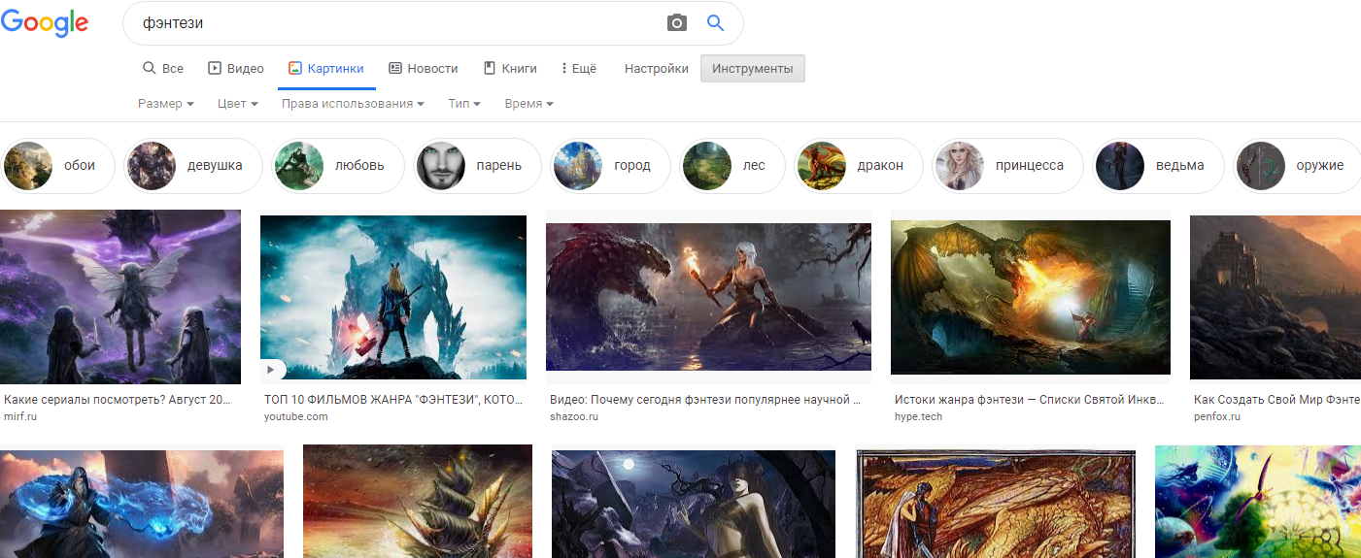Image resolution: width=1361 pixels, height=558 pixels.
Task: Expand the 'Размер' size filter
Action: (165, 104)
